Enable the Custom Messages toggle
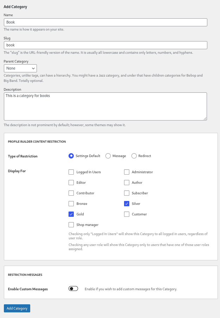Screen dimensions: 220x318 point(73,288)
